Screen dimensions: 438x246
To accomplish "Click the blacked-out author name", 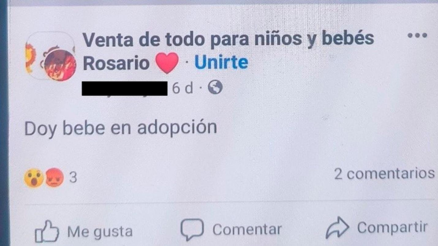I will (x=125, y=88).
